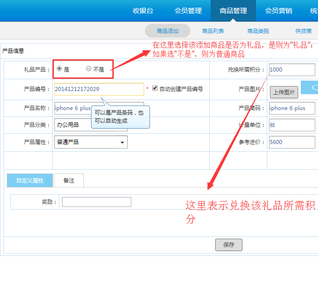Focus the 兑换所需积分 field showing 1000
318x293 pixels.
coord(292,70)
